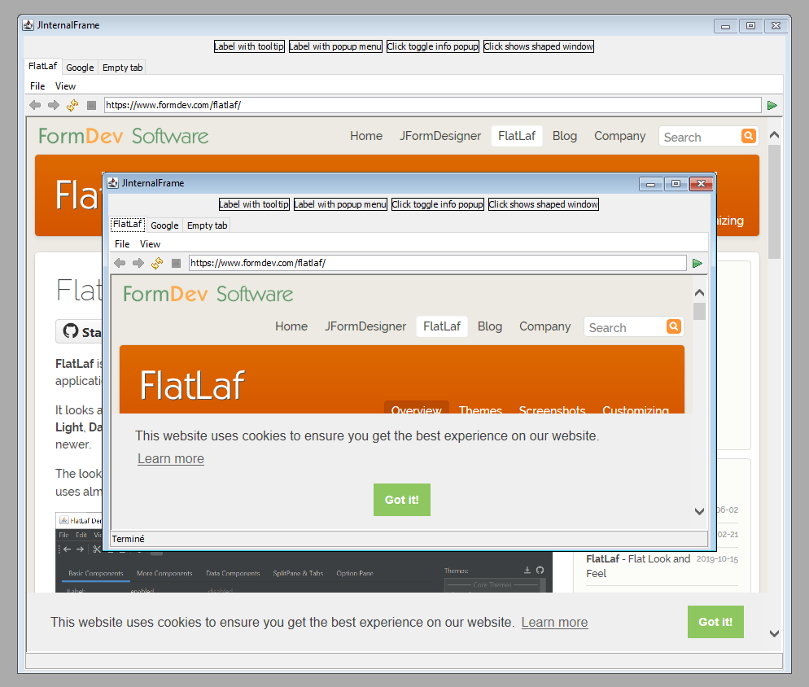
Task: Open Blog nav link in inner webpage
Action: pos(490,326)
